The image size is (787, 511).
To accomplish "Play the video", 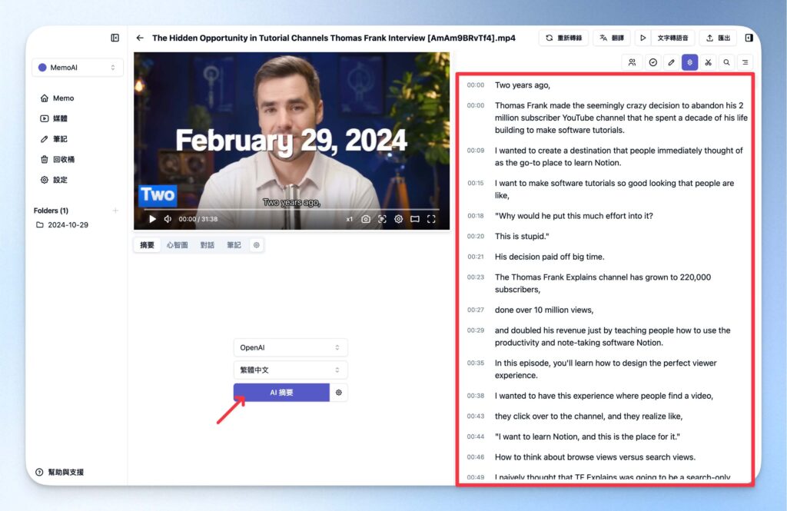I will tap(152, 219).
